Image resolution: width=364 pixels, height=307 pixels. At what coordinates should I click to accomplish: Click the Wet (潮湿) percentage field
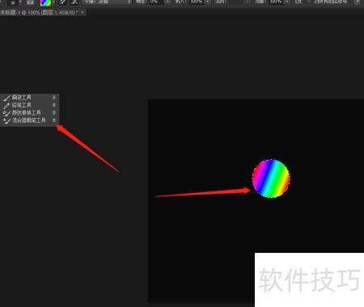point(157,2)
